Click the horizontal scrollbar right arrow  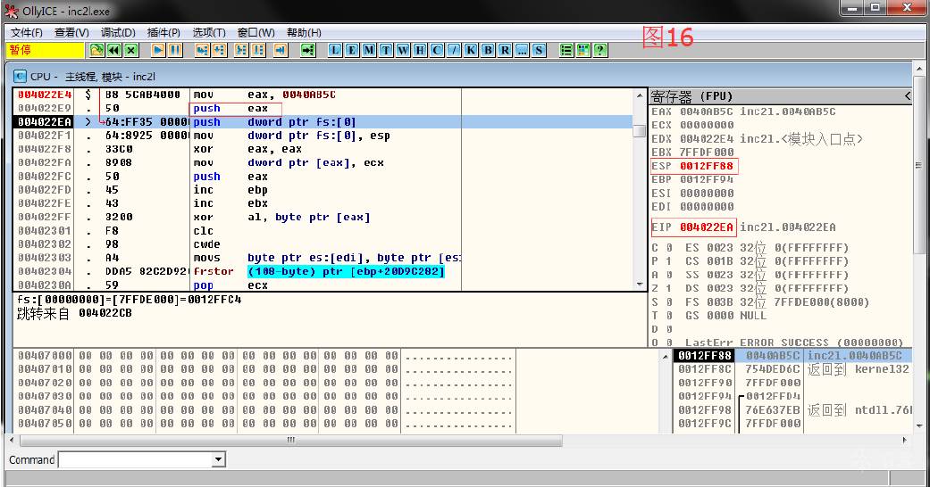pos(905,441)
